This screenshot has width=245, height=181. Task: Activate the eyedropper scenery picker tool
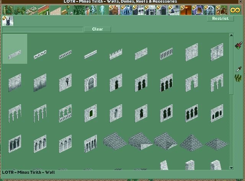(238, 69)
